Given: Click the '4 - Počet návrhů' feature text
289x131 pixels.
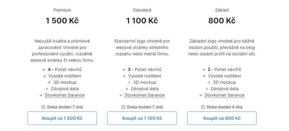Looking at the screenshot, I should tap(65, 70).
